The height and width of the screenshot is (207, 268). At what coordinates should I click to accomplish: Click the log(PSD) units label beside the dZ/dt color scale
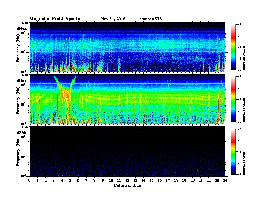[x=244, y=162]
